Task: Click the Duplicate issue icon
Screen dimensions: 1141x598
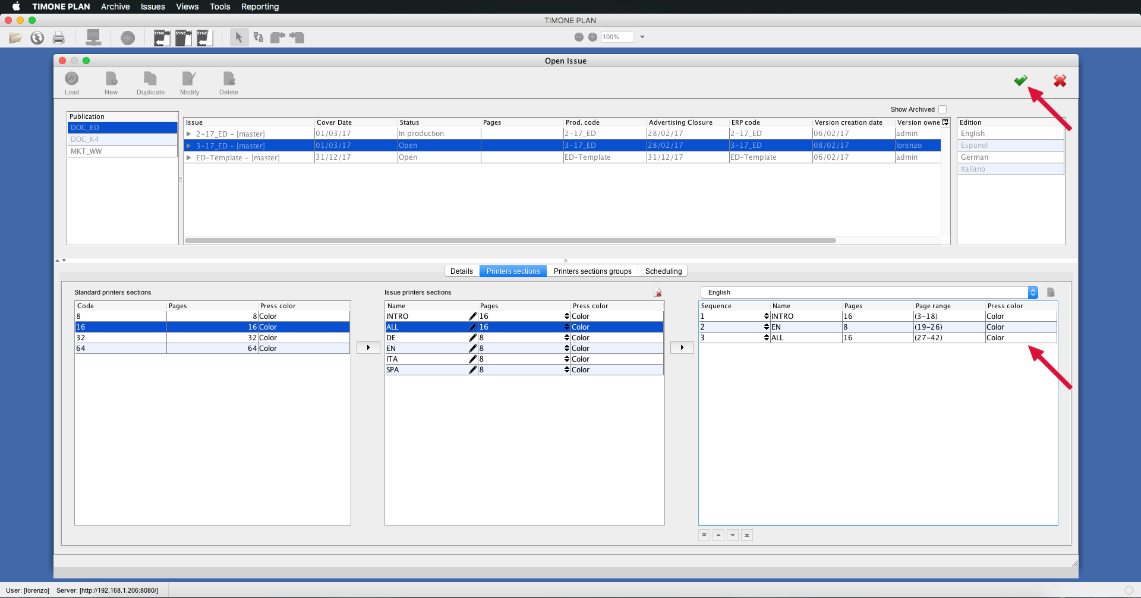Action: 150,78
